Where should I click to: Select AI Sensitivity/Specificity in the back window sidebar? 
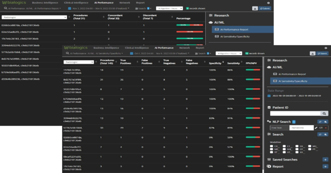(x=235, y=37)
